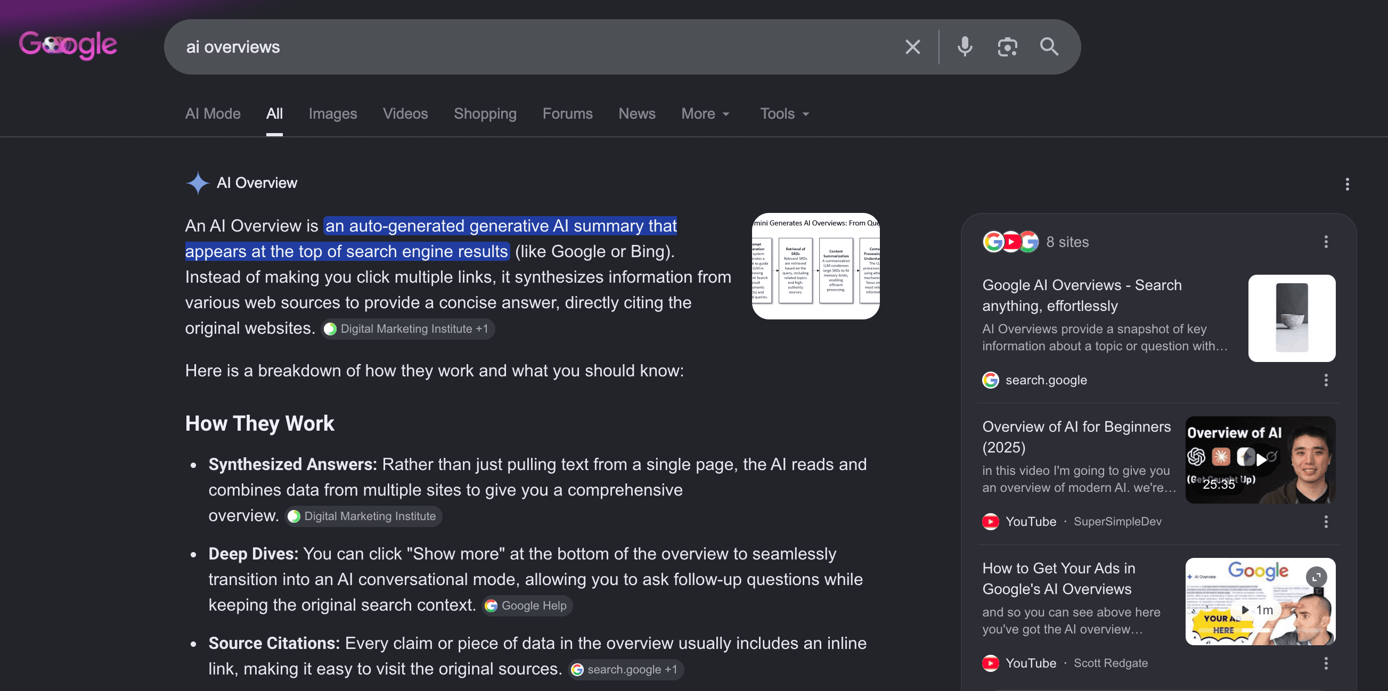This screenshot has width=1388, height=691.
Task: Open the Tools dropdown
Action: [x=785, y=113]
